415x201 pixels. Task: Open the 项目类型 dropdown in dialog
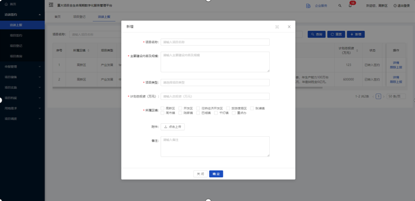tap(215, 83)
